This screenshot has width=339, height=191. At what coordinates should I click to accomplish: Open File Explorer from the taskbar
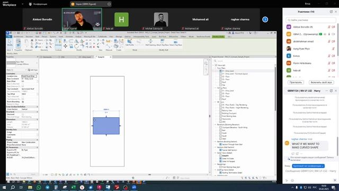click(30, 187)
